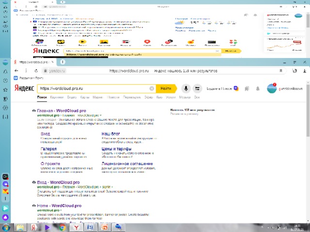The image size is (310, 232).
Task: Open favorites star icon in sidebar
Action: point(5,90)
